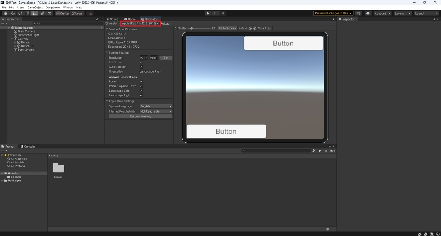Viewport: 441px width, 236px height.
Task: Collapse Screen Settings section
Action: (107, 52)
